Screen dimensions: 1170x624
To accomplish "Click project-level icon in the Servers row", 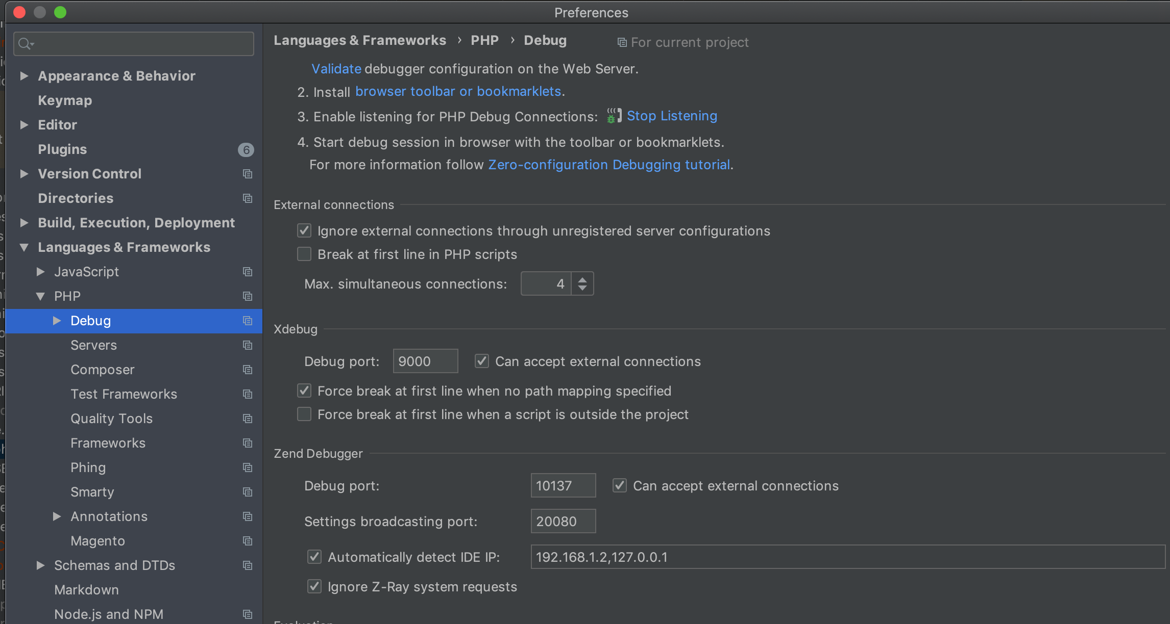I will [x=248, y=345].
